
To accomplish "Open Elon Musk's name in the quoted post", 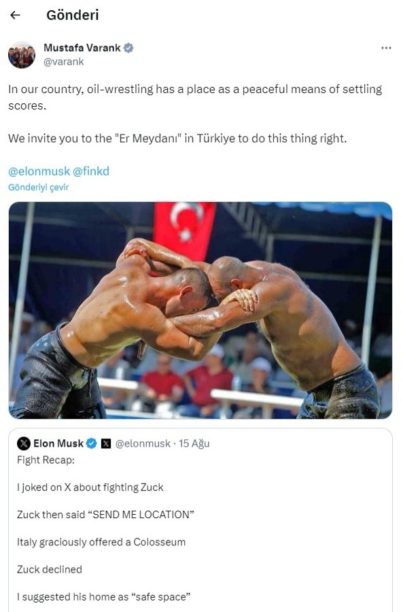I will (x=58, y=443).
